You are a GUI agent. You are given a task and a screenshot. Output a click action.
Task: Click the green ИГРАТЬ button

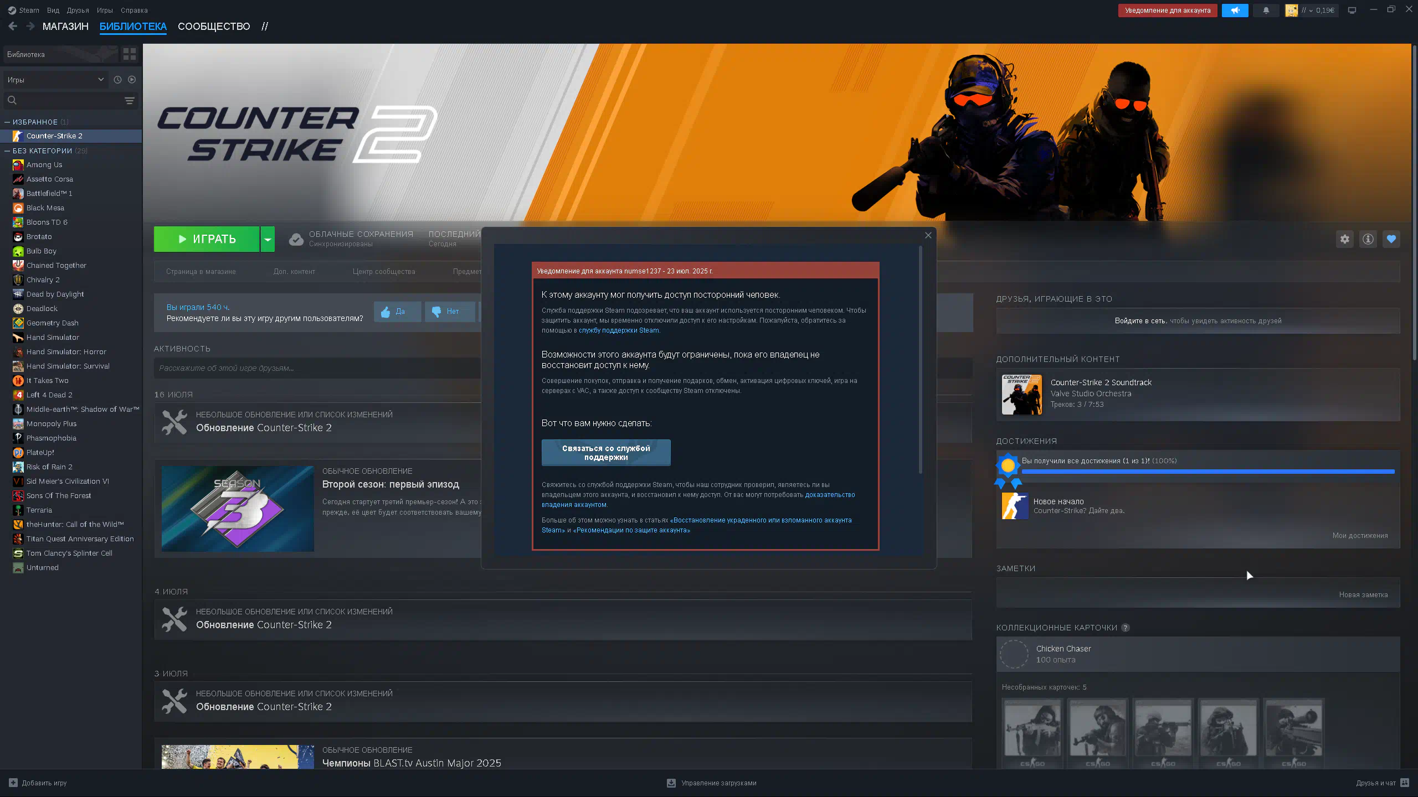(207, 239)
